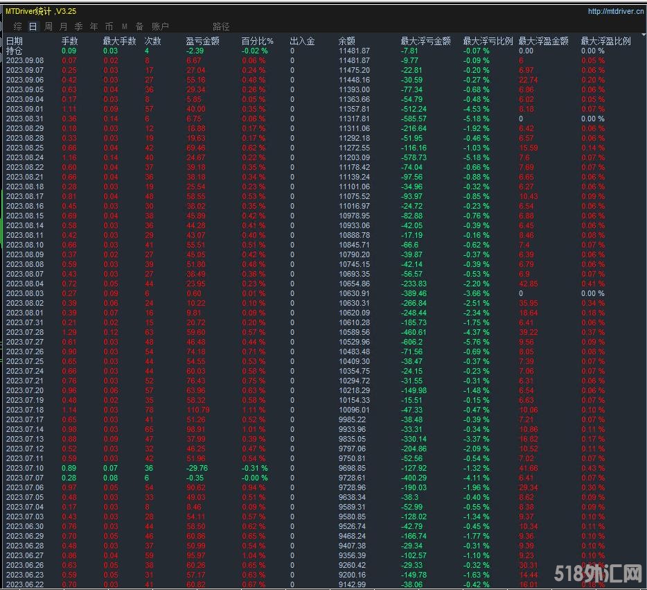The image size is (647, 590).
Task: Switch to the 综 summary tab
Action: pos(18,26)
